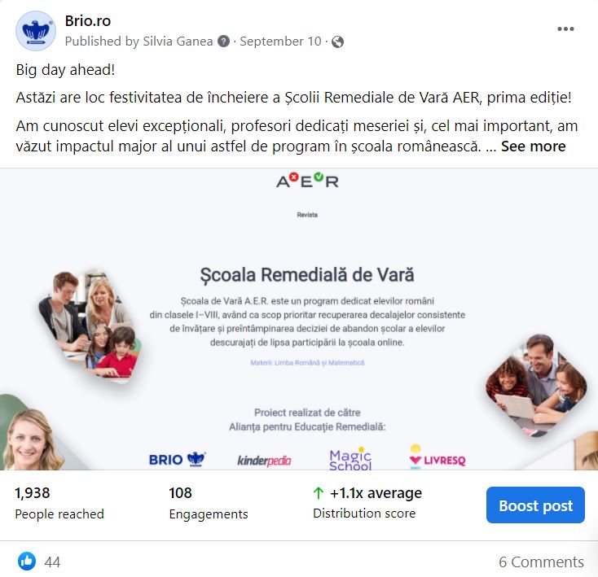Expand the post text with See more
This screenshot has height=577, width=598.
(x=533, y=146)
